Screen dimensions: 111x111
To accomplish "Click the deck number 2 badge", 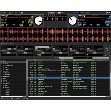I will click(109, 17).
